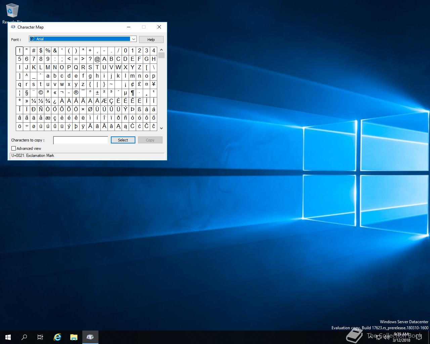Pick the tilde ~ character

(x=111, y=84)
